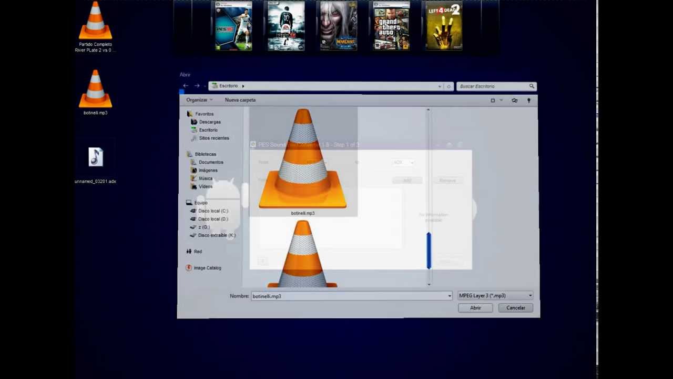Click the file list scroll down arrow
This screenshot has height=379, width=673.
point(429,284)
